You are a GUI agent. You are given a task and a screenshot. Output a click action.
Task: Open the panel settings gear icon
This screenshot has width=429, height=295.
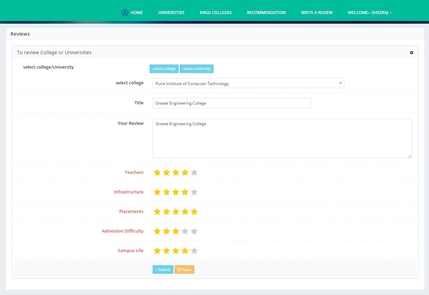pos(412,52)
